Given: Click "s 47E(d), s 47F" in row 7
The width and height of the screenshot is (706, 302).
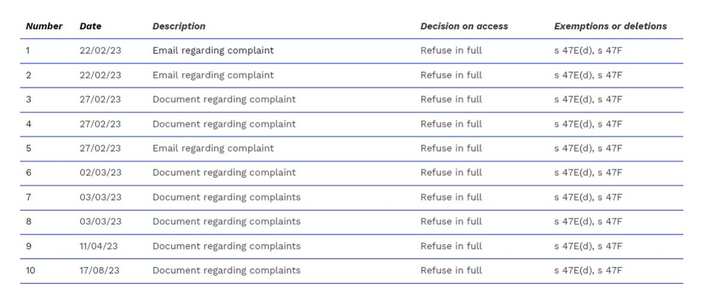Looking at the screenshot, I should tap(588, 197).
